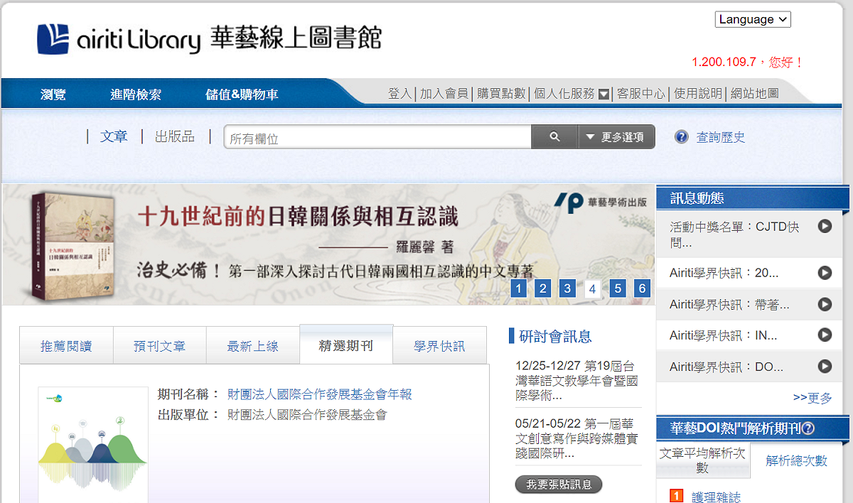Screen dimensions: 853x503
Task: Open the 使用說明 link
Action: click(x=698, y=94)
